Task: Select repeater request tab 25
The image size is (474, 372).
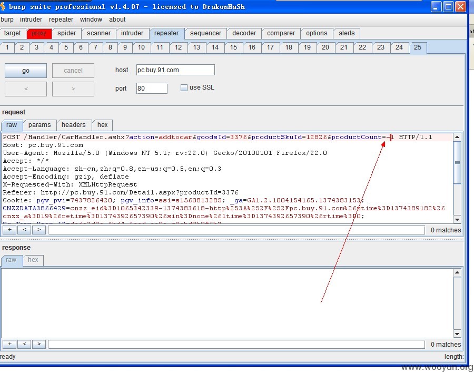Action: [418, 47]
